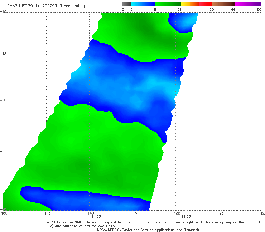Click the note "Data buffer is 24 hrs for 20220315"
This screenshot has width=265, height=232.
(x=84, y=226)
